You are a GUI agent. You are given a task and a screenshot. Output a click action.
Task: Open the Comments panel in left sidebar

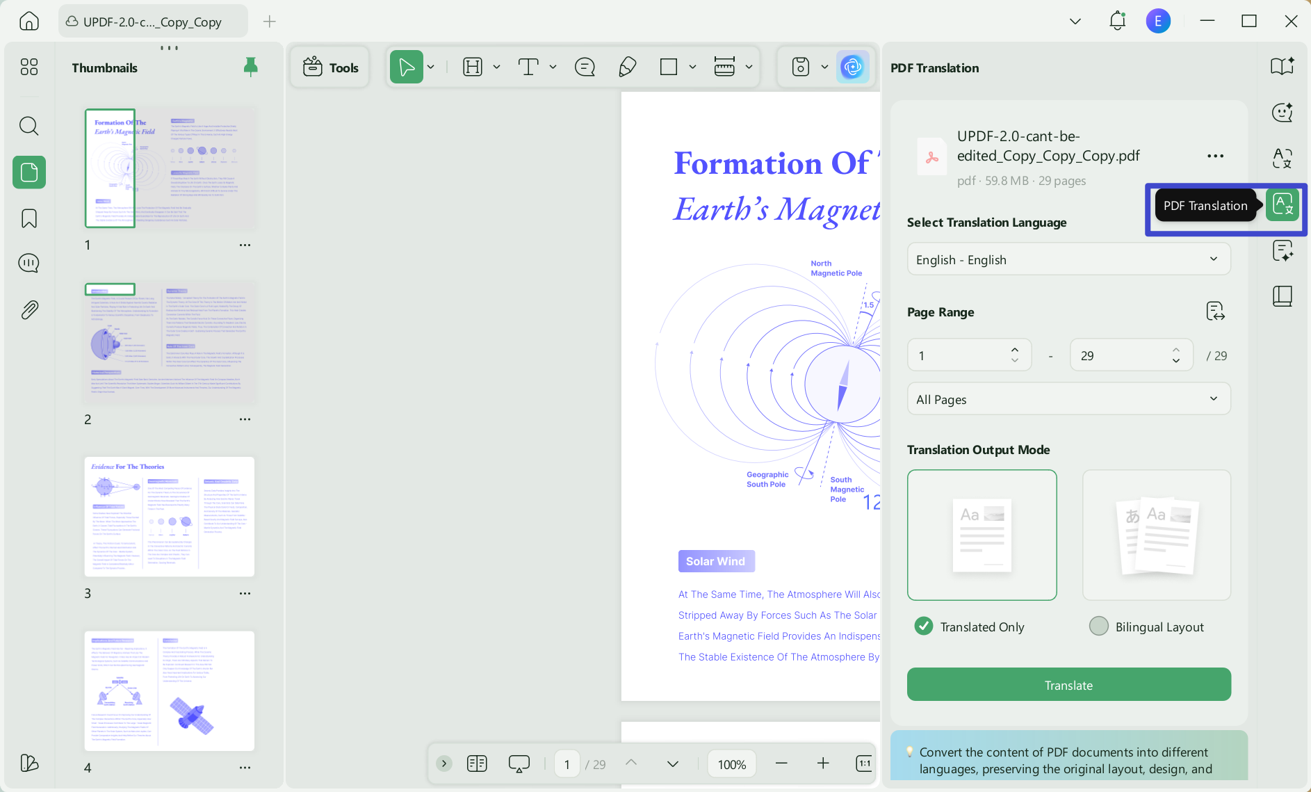tap(29, 264)
